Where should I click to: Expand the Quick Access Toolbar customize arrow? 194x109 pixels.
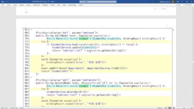click(7, 2)
